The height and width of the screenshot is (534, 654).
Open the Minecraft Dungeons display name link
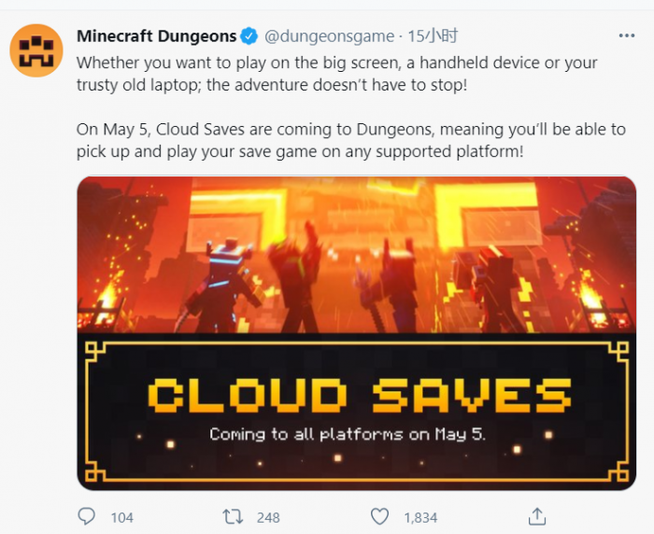tap(156, 36)
